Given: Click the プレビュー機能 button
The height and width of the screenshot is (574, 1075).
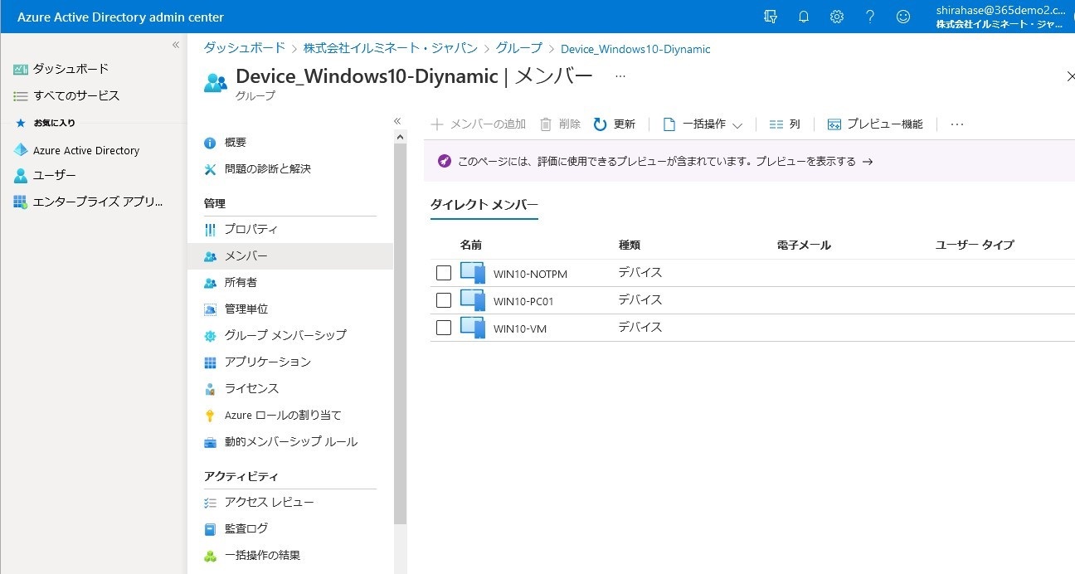Looking at the screenshot, I should pyautogui.click(x=875, y=124).
